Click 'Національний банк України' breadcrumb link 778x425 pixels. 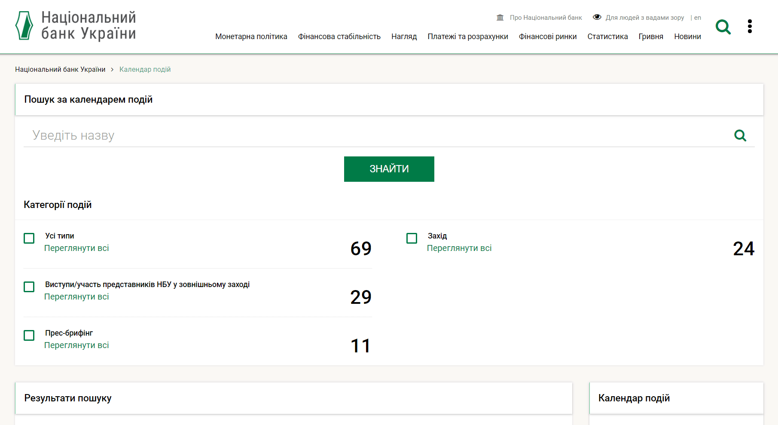(60, 70)
